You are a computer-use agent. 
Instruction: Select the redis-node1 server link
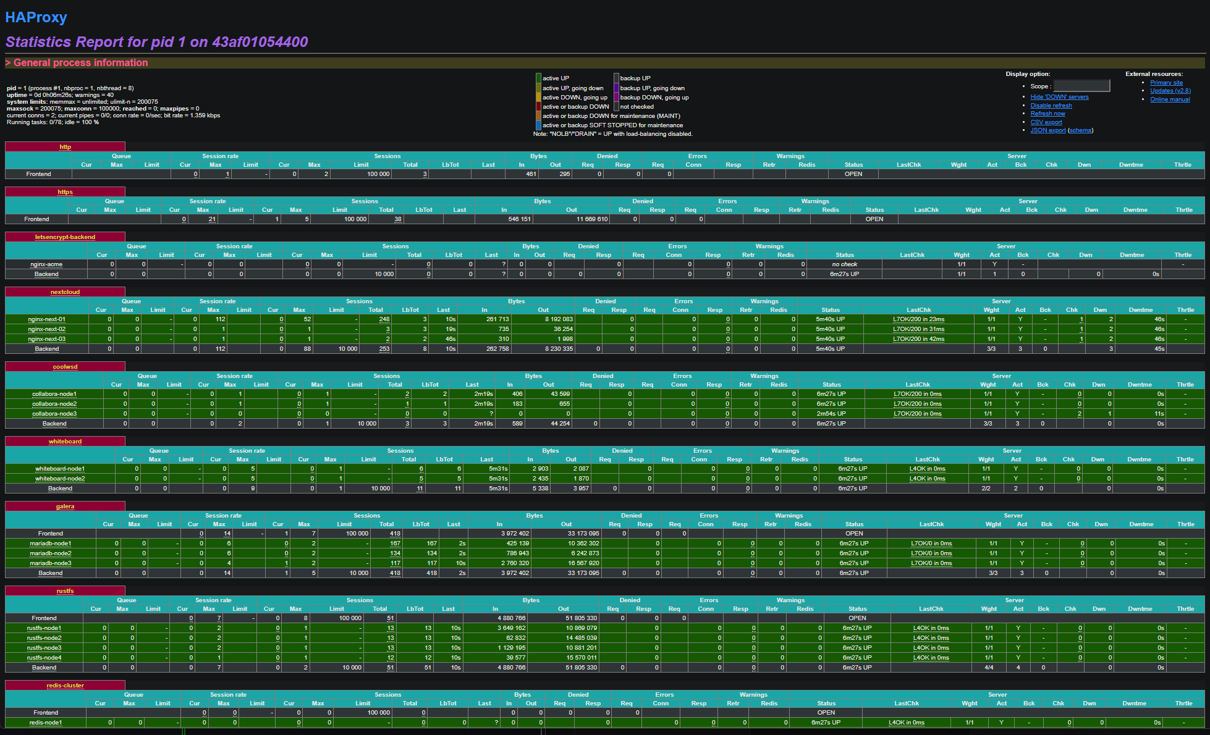(46, 723)
